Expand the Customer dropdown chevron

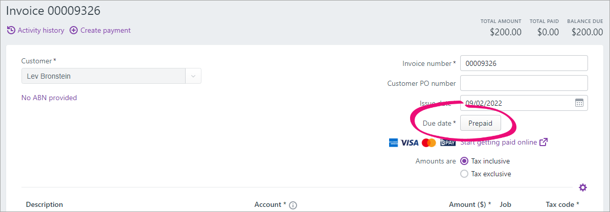193,76
